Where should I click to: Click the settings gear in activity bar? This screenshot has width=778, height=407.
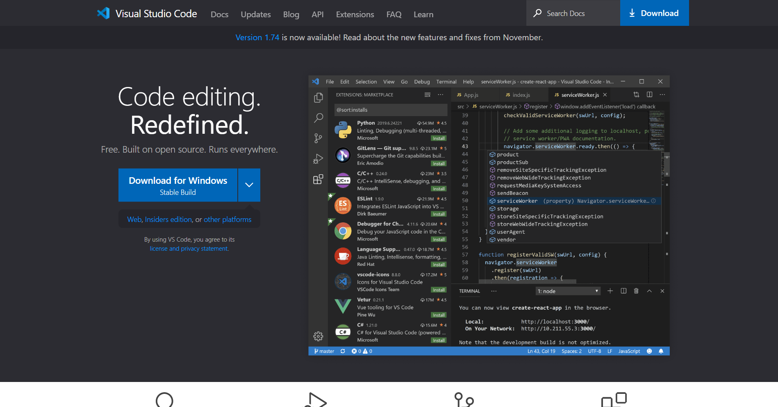(318, 336)
